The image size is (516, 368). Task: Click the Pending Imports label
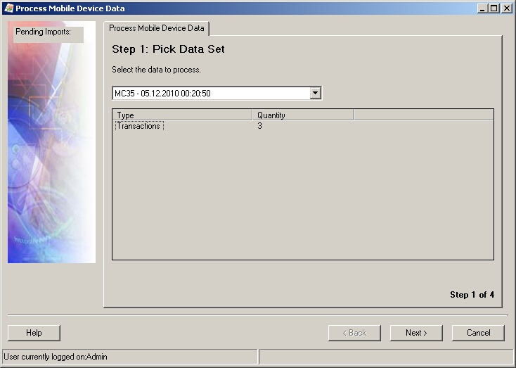click(43, 32)
